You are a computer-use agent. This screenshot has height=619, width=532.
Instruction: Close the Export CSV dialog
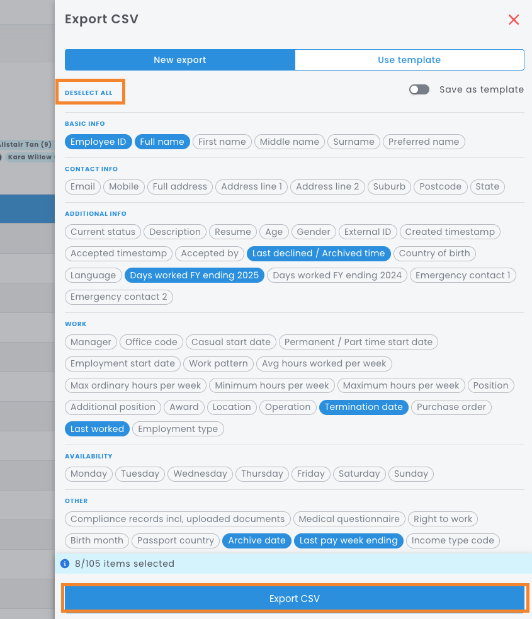(x=513, y=20)
